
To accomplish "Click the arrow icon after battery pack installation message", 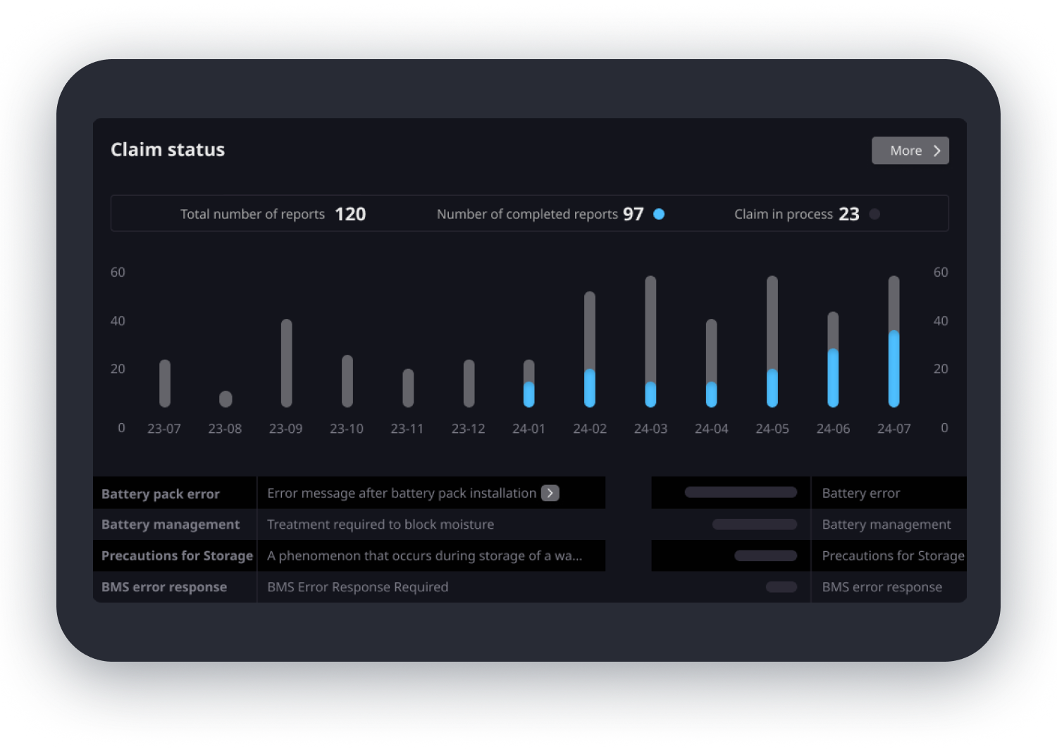I will tap(550, 493).
